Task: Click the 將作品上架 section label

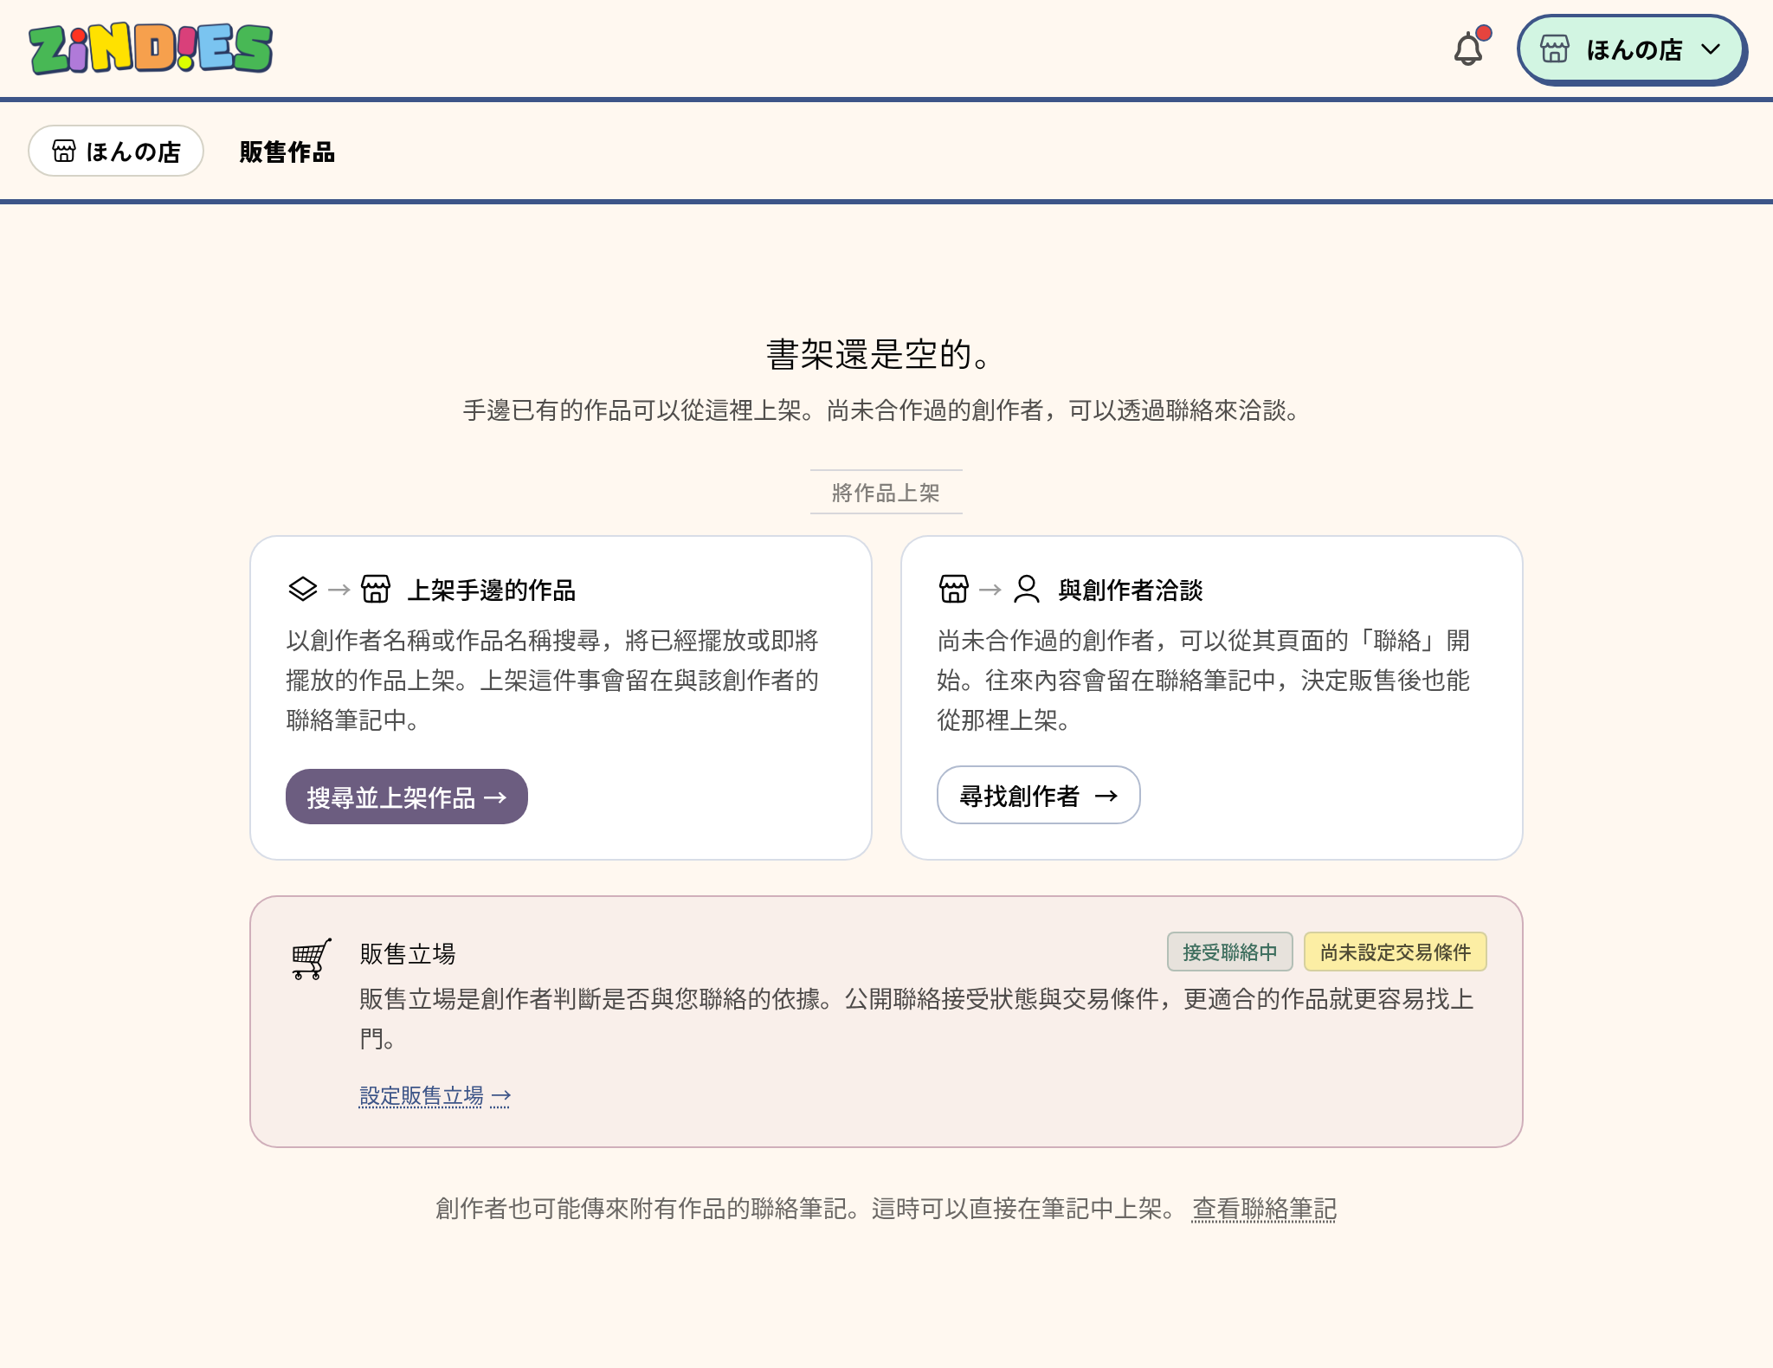Action: pos(886,493)
